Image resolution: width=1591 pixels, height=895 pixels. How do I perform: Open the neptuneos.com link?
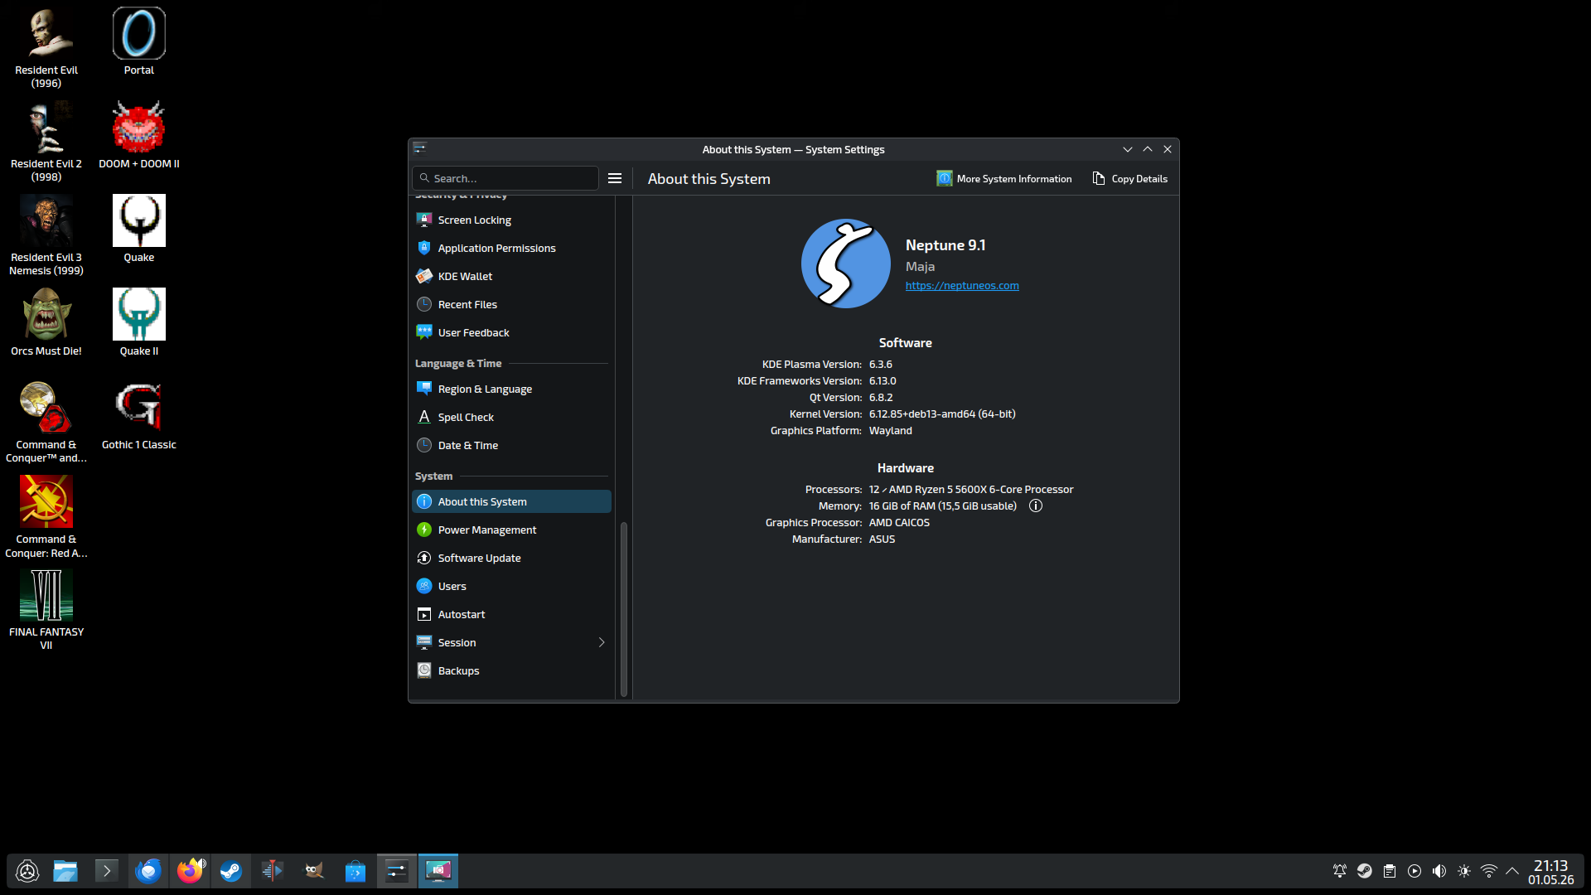tap(962, 285)
